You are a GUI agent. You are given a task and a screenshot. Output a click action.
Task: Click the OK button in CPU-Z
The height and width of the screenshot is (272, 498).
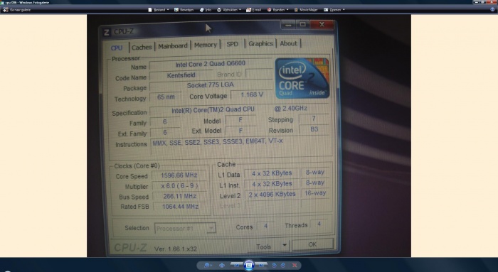coord(312,244)
